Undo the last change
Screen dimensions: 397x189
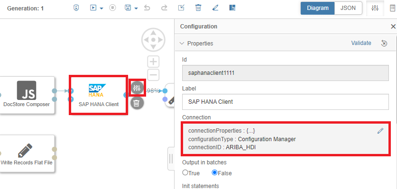pos(147,8)
